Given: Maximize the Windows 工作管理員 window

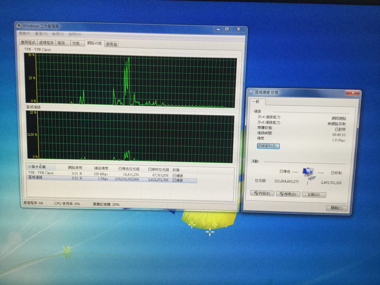Looking at the screenshot, I should (227, 29).
